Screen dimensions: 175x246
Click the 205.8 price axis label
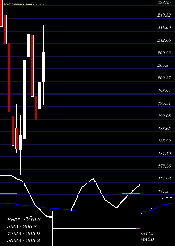(163, 65)
